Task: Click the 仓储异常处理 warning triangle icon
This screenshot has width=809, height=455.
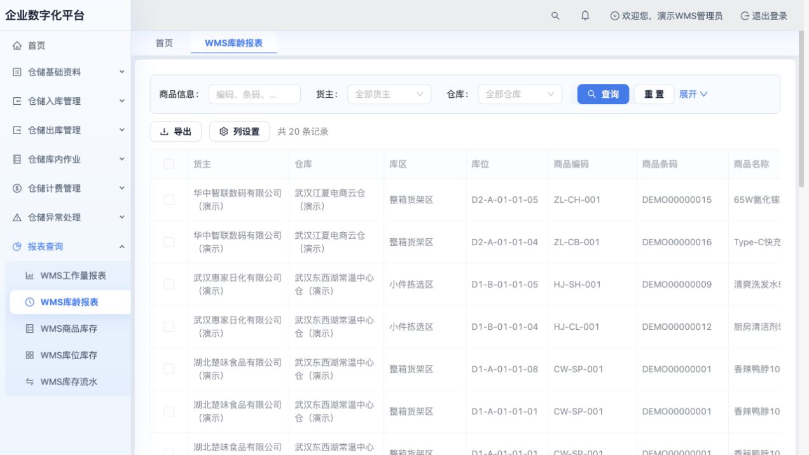Action: point(17,217)
